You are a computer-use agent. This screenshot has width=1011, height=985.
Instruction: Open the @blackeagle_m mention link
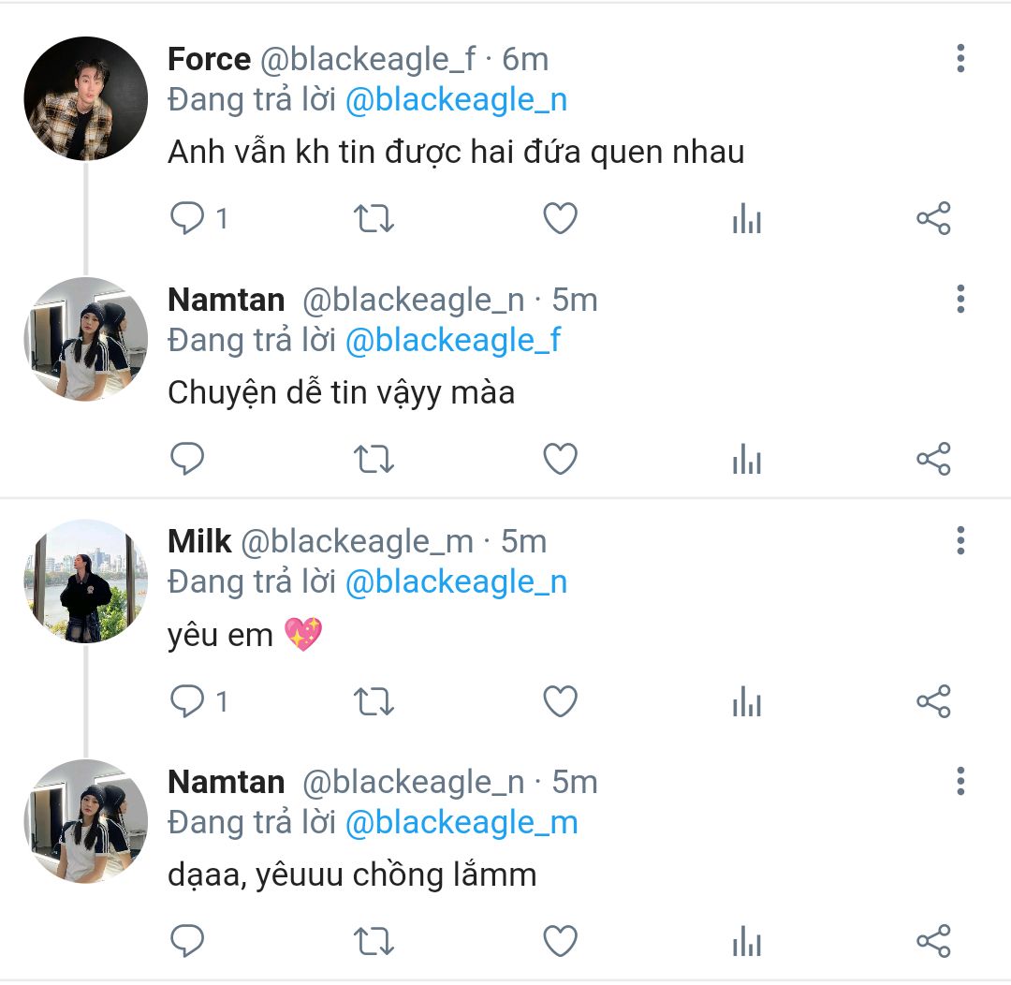pyautogui.click(x=462, y=823)
